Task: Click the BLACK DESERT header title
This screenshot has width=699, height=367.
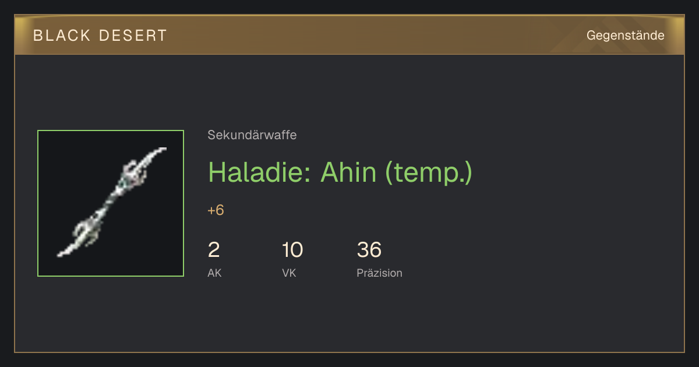Action: tap(100, 36)
